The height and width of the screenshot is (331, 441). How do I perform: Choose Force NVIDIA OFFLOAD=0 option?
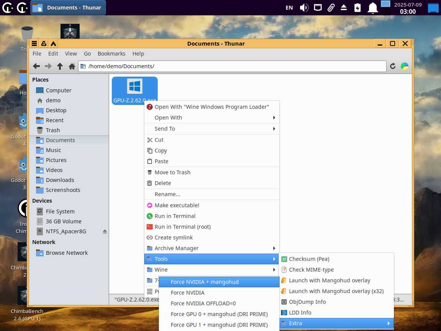tap(203, 303)
